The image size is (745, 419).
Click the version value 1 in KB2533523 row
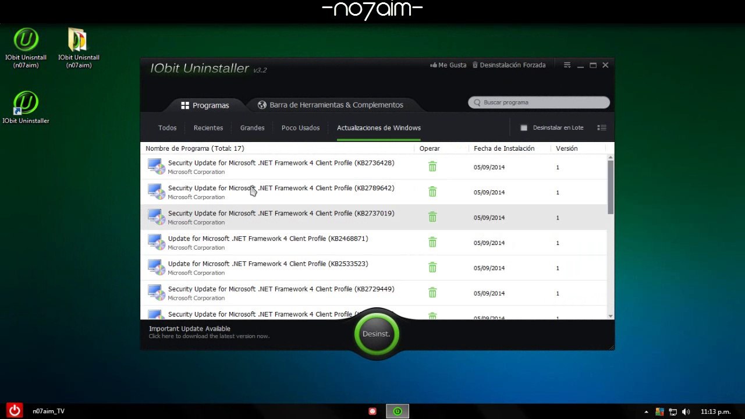(558, 268)
